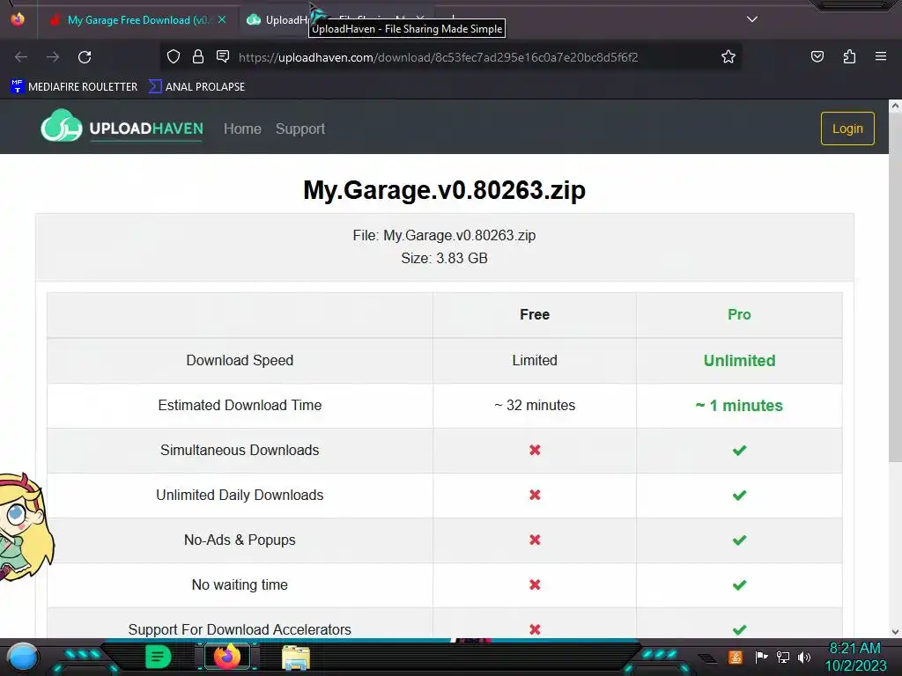Go forward using the forward arrow
This screenshot has height=676, width=902.
[53, 57]
